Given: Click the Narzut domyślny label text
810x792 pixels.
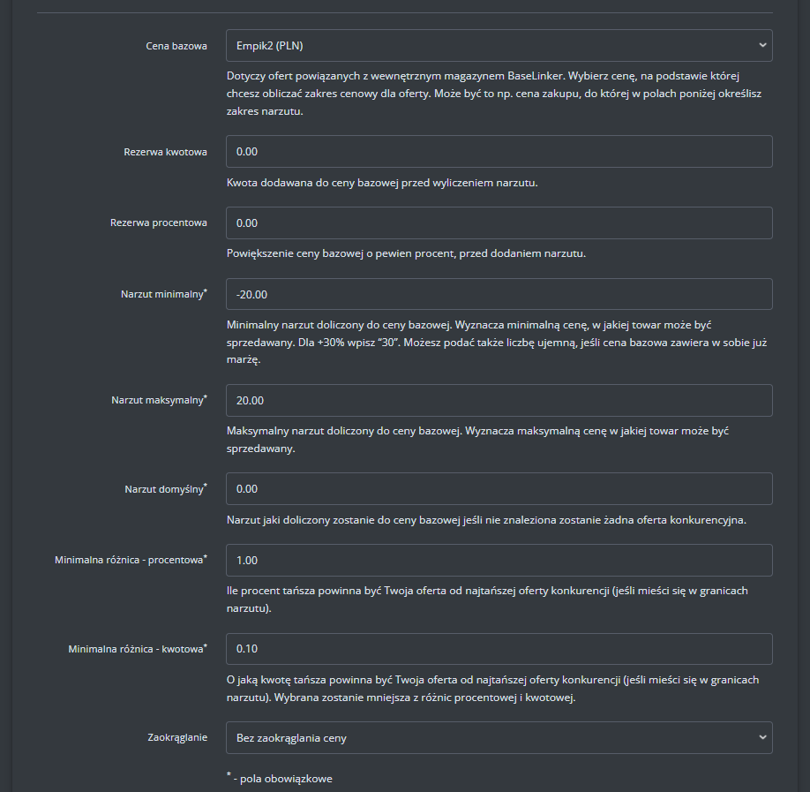Looking at the screenshot, I should tap(165, 488).
